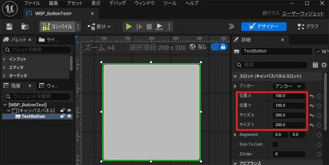
Task: Switch to the グラフ tab
Action: pos(308,27)
